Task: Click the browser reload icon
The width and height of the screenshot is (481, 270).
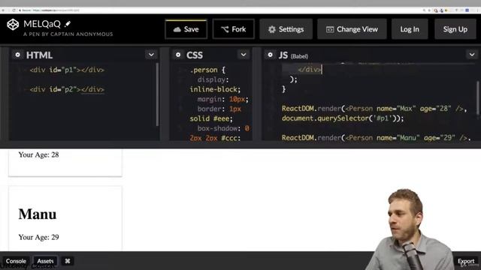Action: click(x=14, y=10)
